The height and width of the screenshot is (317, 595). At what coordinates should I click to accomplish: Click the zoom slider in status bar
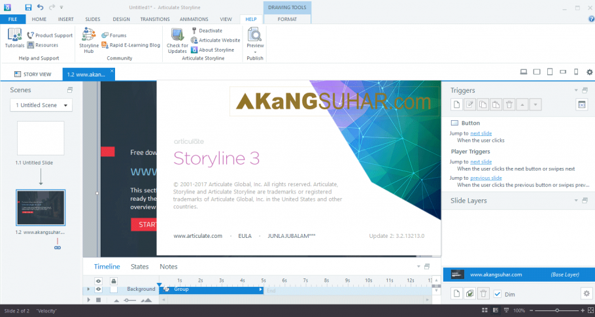pos(556,310)
